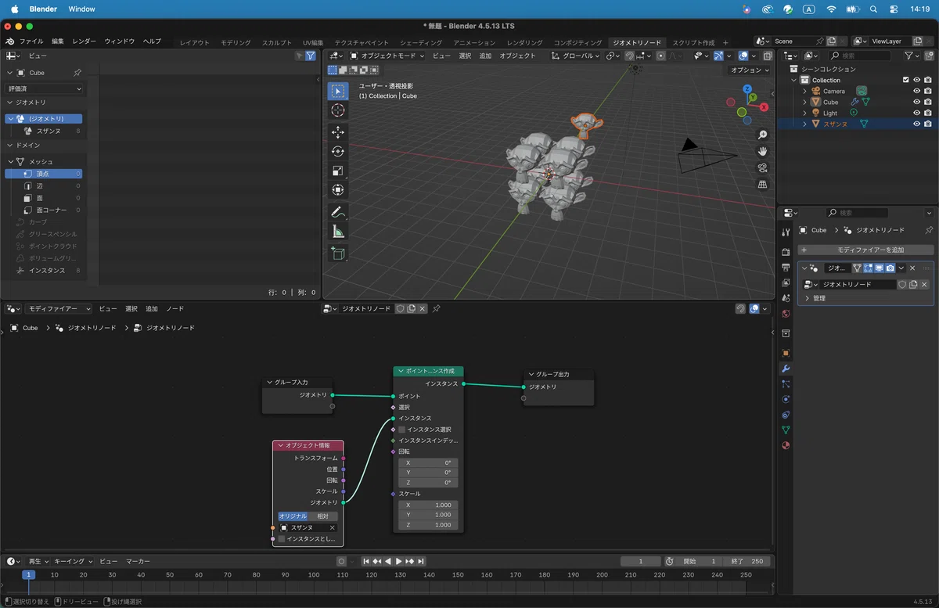The width and height of the screenshot is (939, 608).
Task: Open the Modifiers wrench tab in properties
Action: (786, 369)
